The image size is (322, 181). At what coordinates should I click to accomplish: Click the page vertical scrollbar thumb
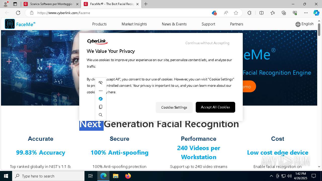(319, 29)
